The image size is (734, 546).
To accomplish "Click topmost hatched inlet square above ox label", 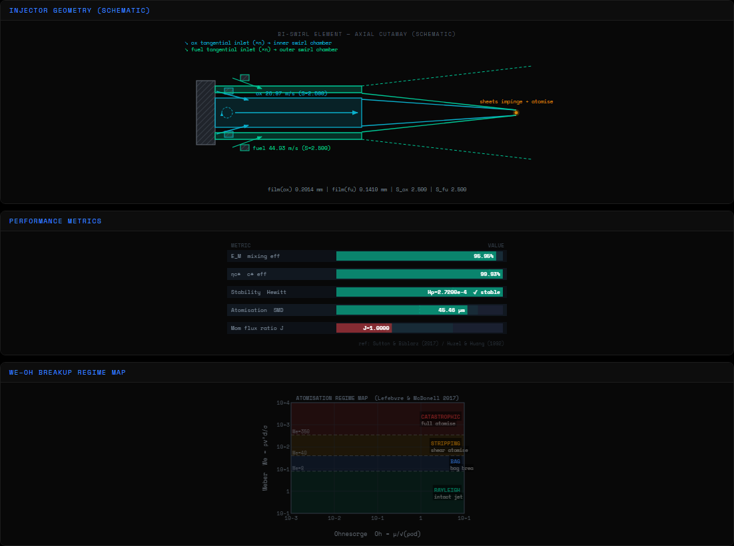I will click(x=245, y=78).
